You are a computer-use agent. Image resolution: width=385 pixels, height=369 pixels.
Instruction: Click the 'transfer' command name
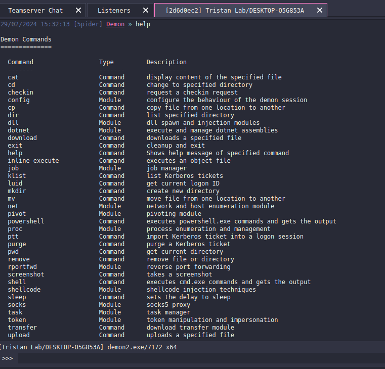point(22,328)
